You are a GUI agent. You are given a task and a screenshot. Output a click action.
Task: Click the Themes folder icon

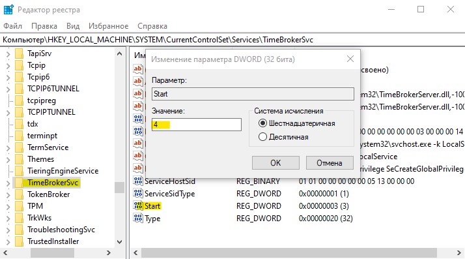click(19, 159)
